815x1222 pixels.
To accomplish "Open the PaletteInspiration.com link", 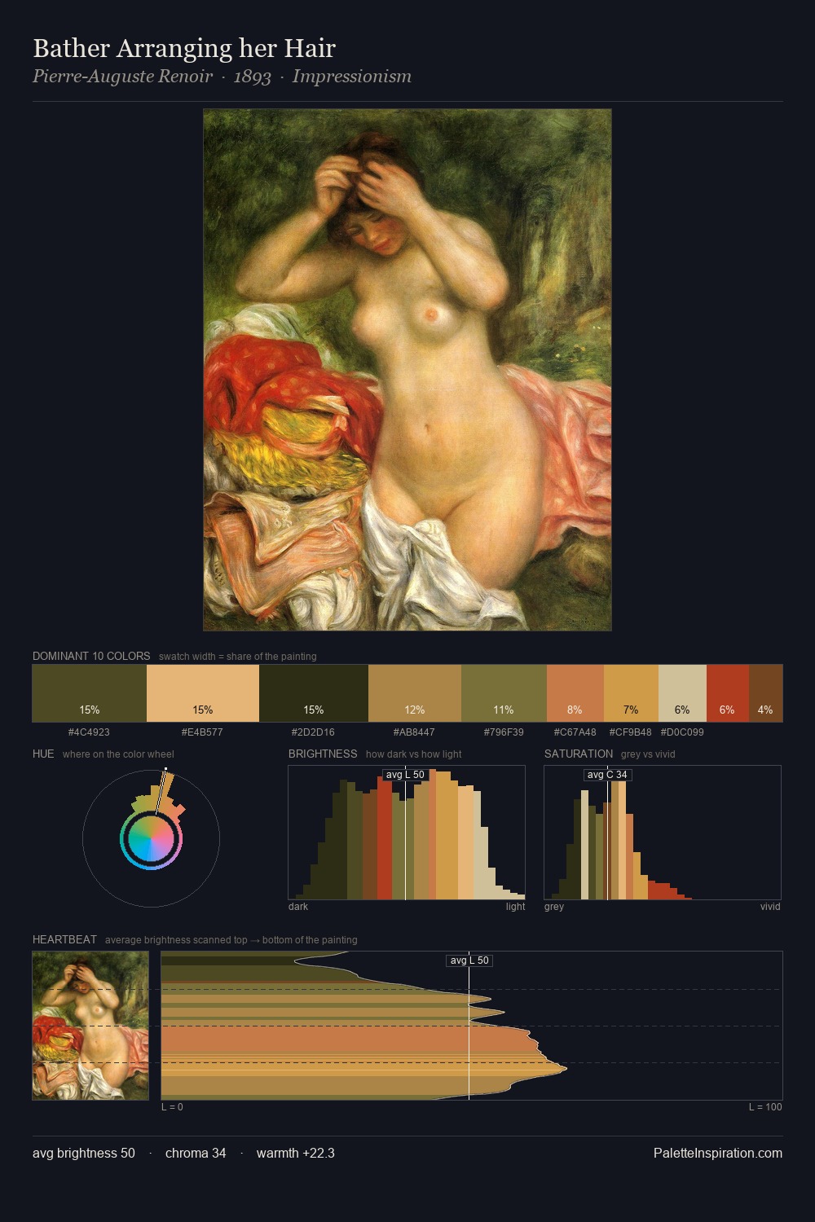I will 718,1154.
